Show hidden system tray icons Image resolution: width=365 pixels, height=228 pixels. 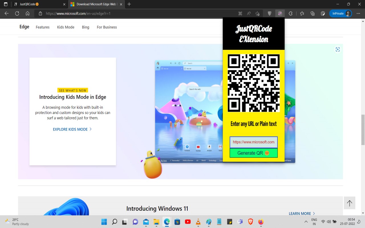point(306,222)
